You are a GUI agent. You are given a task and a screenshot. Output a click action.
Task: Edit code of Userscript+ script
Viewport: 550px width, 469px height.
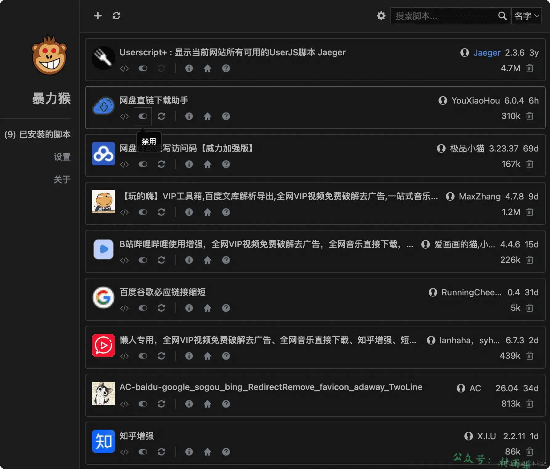point(124,68)
